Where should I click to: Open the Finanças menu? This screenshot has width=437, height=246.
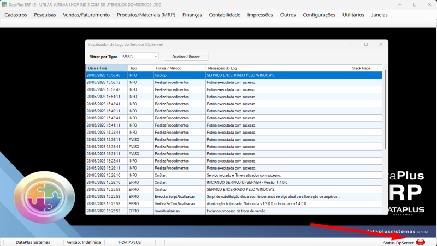pyautogui.click(x=192, y=15)
